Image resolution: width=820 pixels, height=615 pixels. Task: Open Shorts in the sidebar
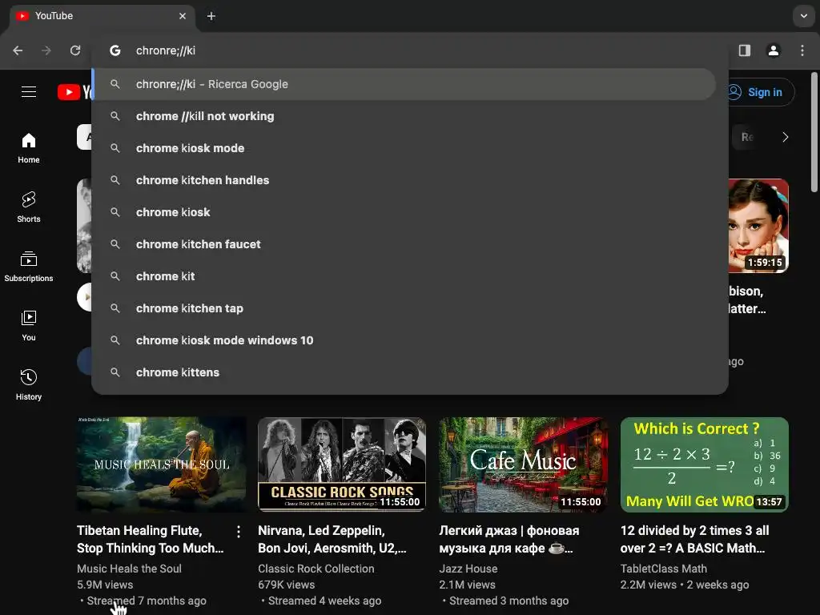[x=29, y=207]
